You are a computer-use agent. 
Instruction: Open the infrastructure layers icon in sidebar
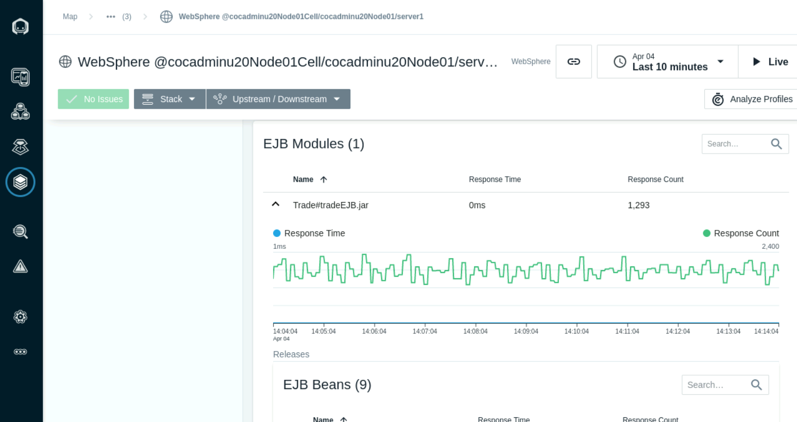(21, 182)
